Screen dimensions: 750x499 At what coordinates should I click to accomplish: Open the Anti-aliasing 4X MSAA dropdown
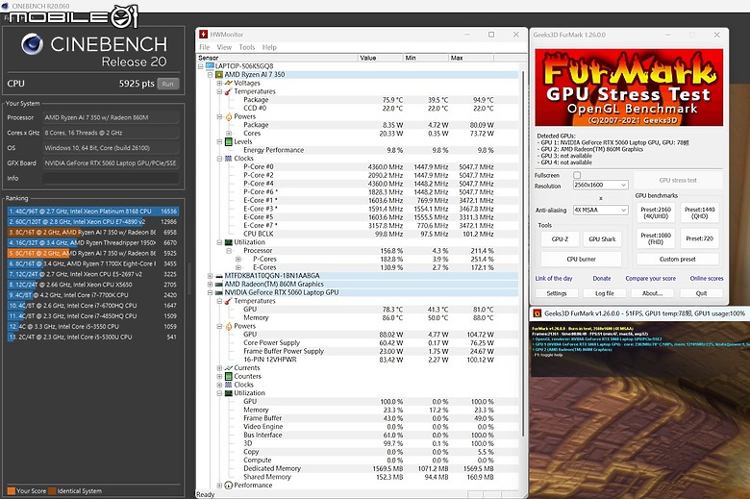click(x=600, y=210)
